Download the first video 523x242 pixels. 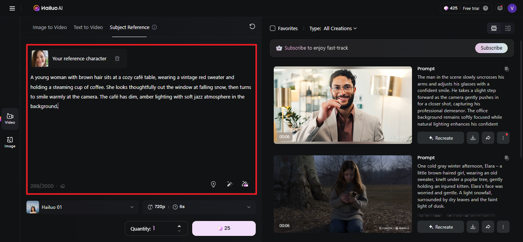coord(473,138)
